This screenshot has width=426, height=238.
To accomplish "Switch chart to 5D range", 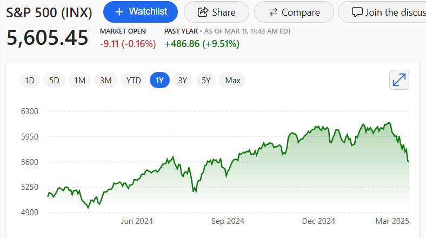I will tap(54, 81).
